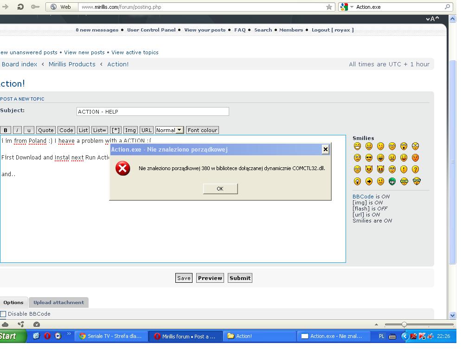475x356 pixels.
Task: Click the browser address bar
Action: pyautogui.click(x=202, y=7)
